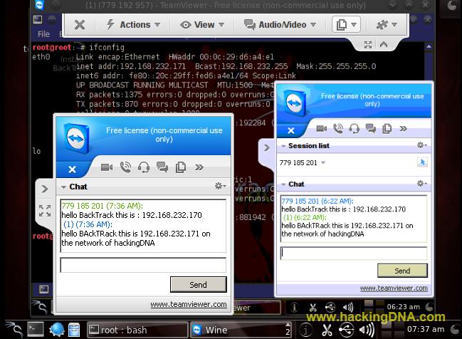Click file box icon in left panel

180,167
